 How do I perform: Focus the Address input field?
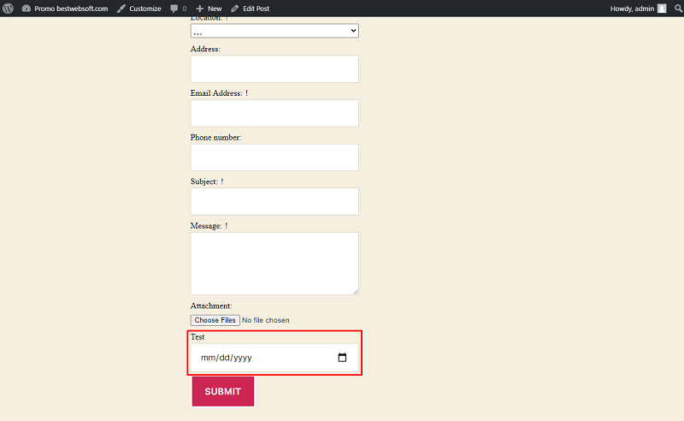tap(274, 69)
